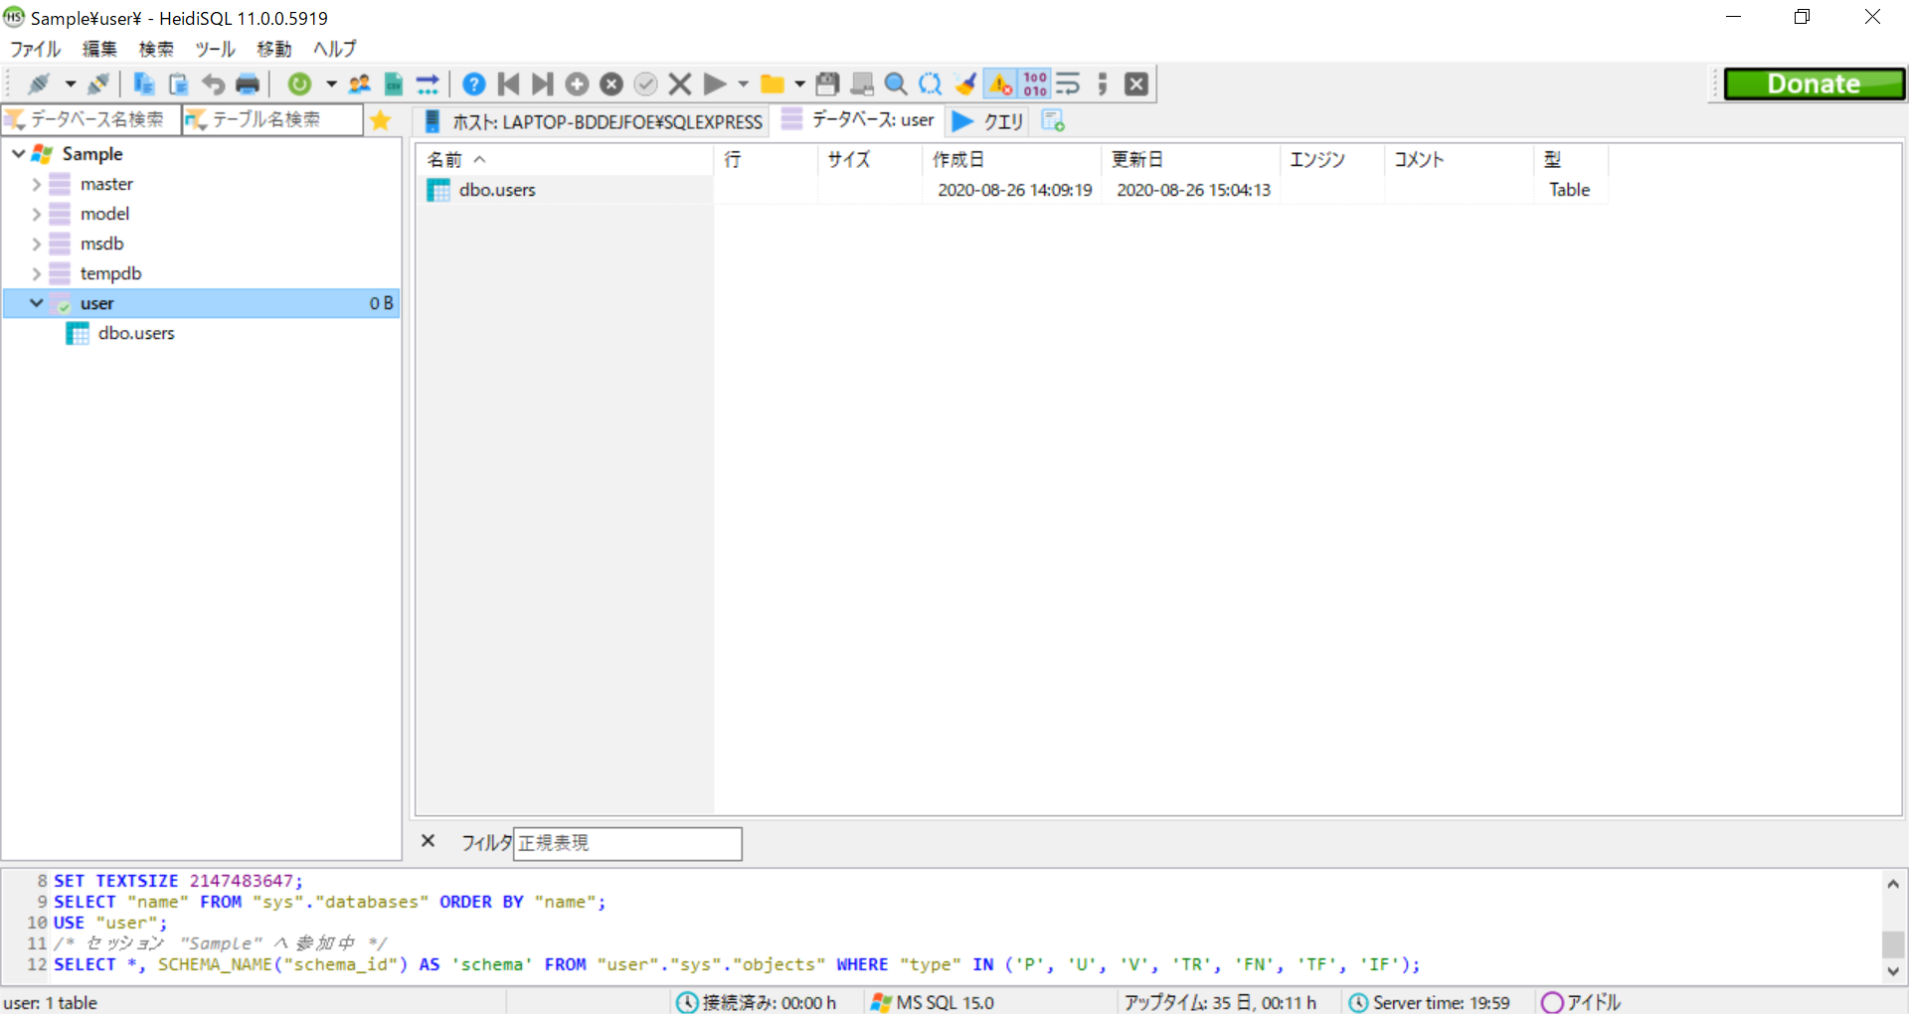Click the run query play icon
This screenshot has height=1014, width=1909.
715,84
